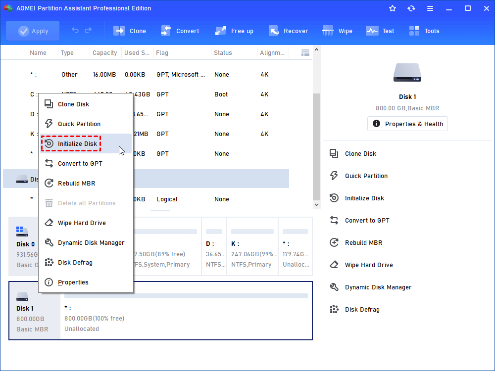Screen dimensions: 495x371
Task: Choose Convert to GPT in context menu
Action: pos(86,163)
